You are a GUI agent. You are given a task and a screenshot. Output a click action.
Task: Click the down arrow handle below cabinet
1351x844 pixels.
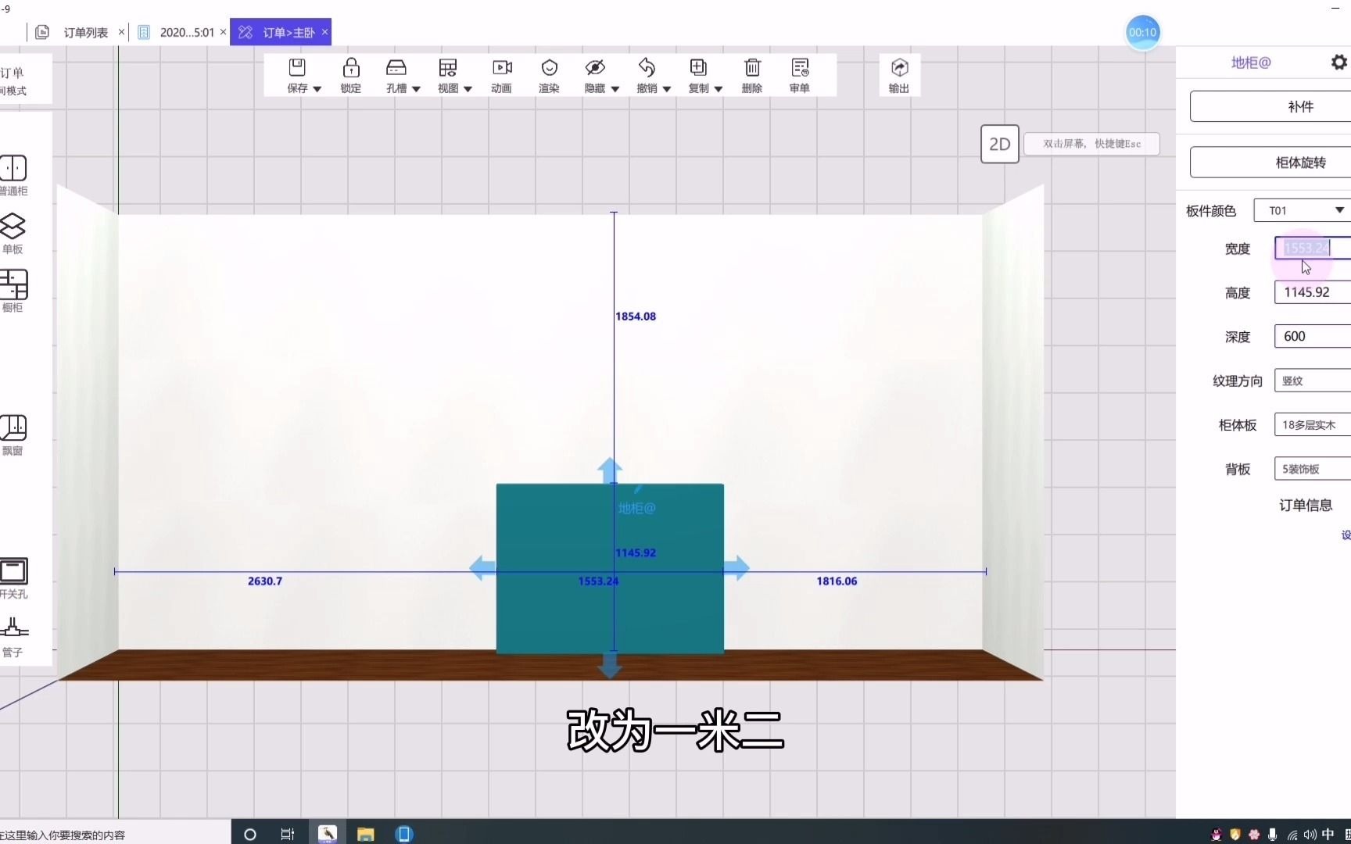coord(610,666)
